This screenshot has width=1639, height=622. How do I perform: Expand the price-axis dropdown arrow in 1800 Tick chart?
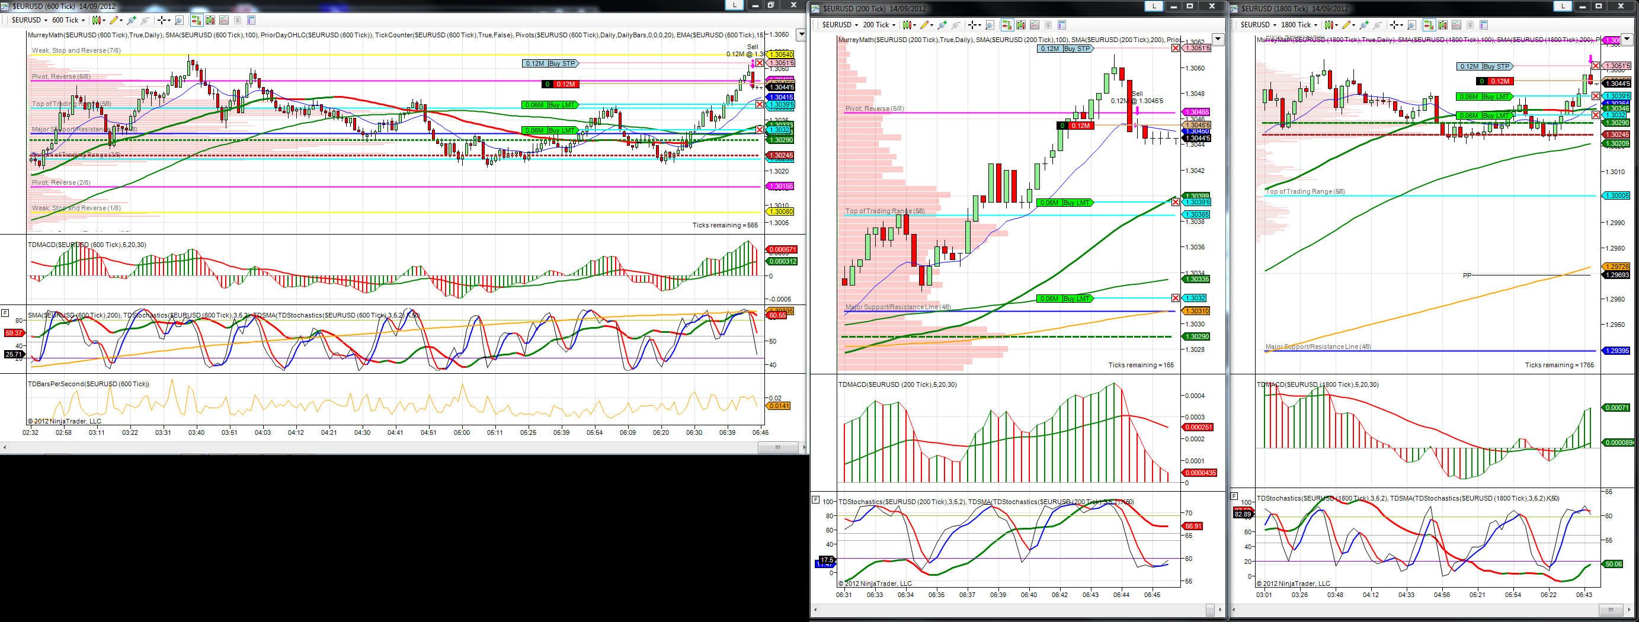click(x=1627, y=40)
